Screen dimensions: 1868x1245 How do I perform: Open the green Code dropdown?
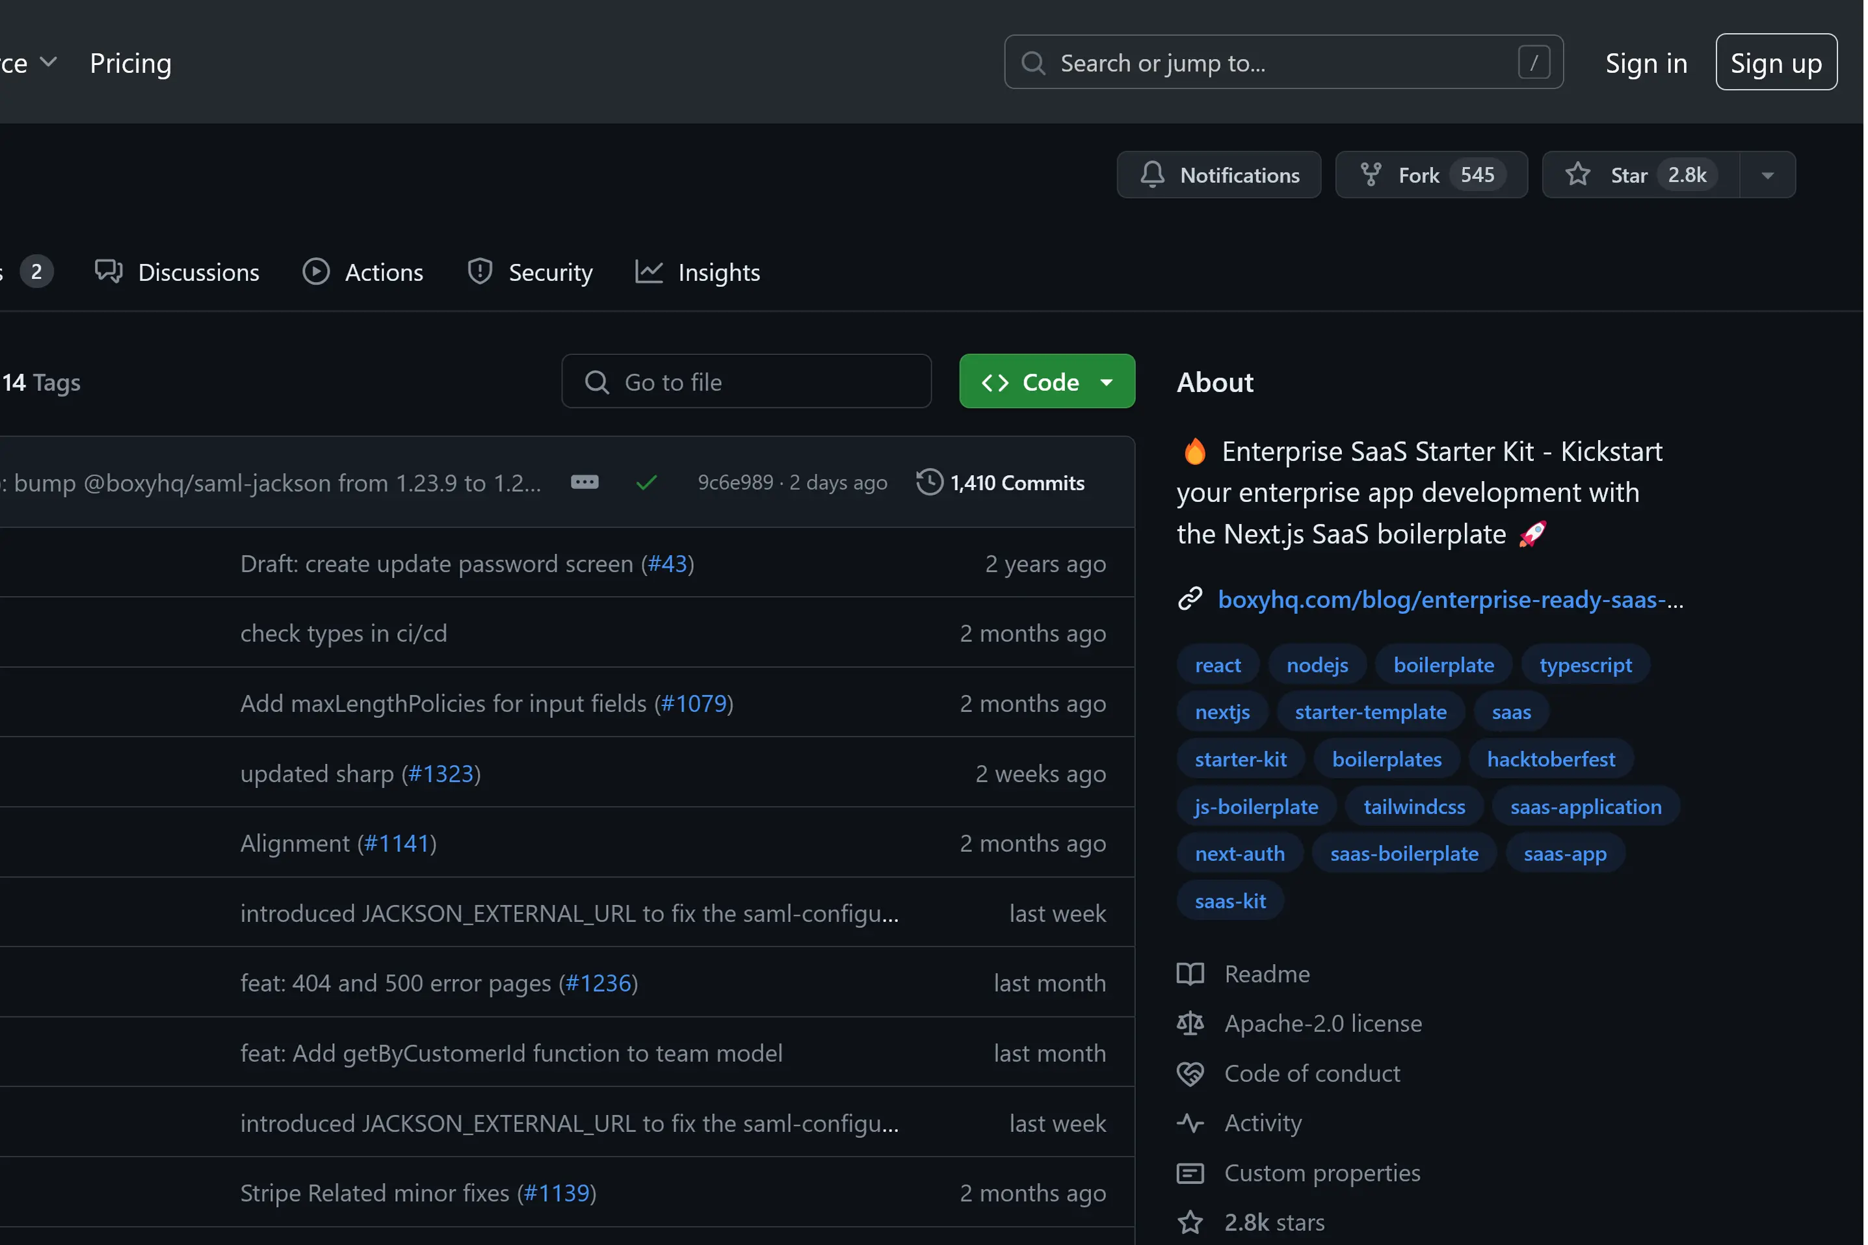pos(1046,382)
